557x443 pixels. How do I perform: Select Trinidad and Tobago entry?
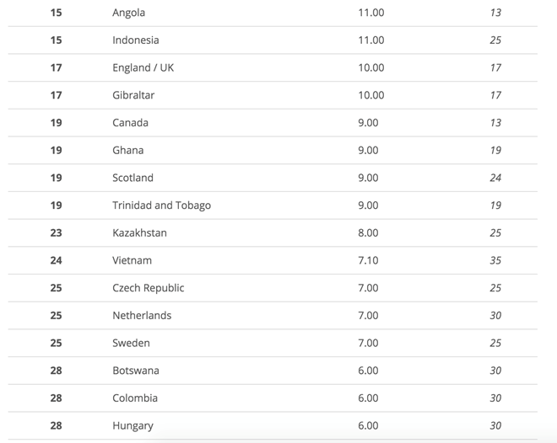161,205
